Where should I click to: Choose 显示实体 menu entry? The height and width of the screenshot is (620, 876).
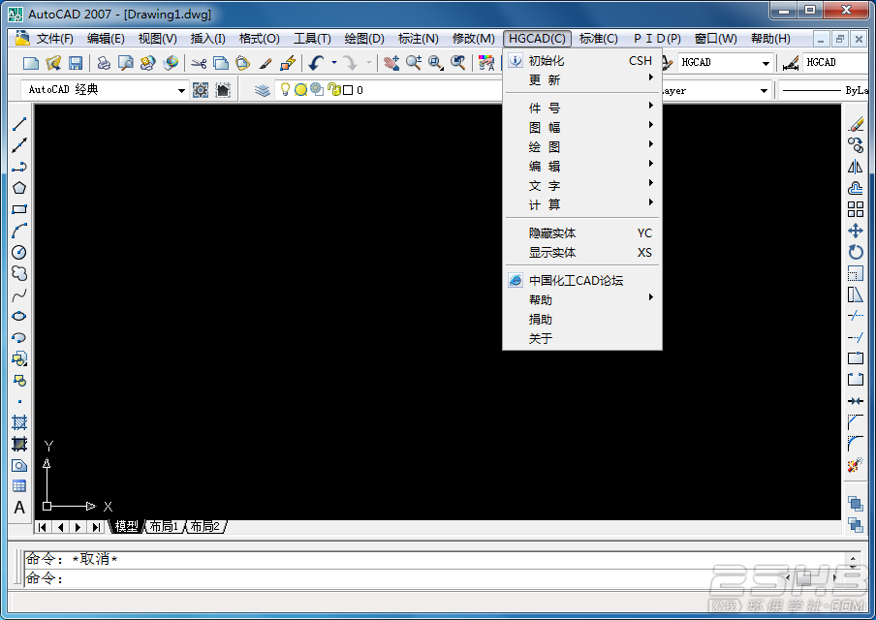[582, 253]
